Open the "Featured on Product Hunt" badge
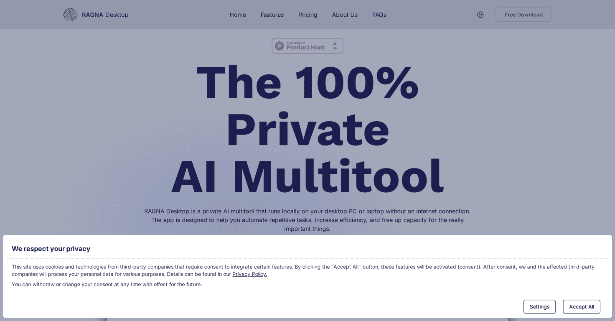Image resolution: width=615 pixels, height=321 pixels. click(x=307, y=46)
